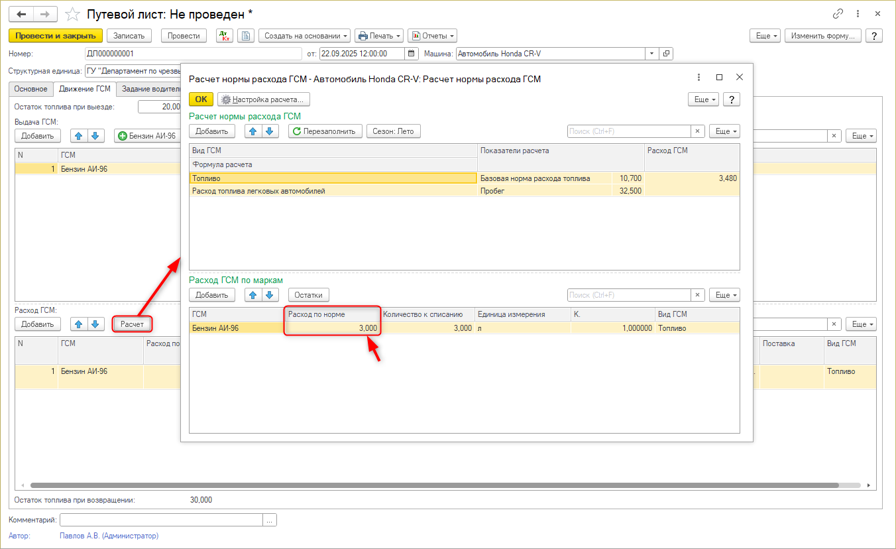Open the Создать на основании dropdown

pyautogui.click(x=304, y=36)
